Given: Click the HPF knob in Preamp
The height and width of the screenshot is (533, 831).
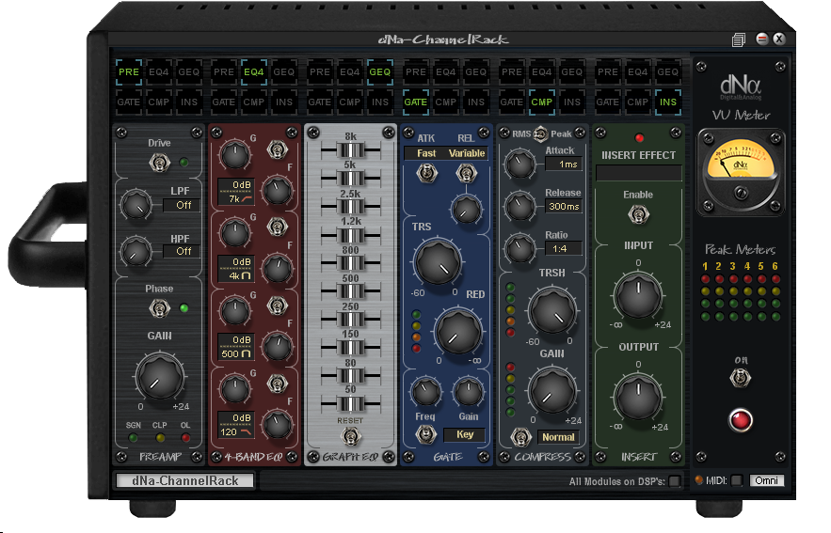Looking at the screenshot, I should 136,252.
